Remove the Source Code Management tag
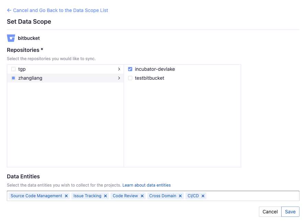This screenshot has height=222, width=306. [66, 196]
